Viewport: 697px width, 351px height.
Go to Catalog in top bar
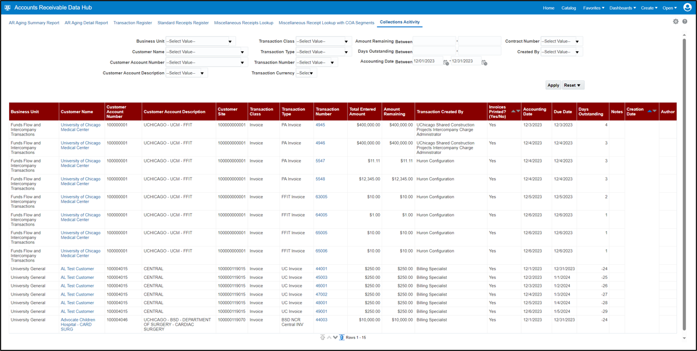coord(568,8)
